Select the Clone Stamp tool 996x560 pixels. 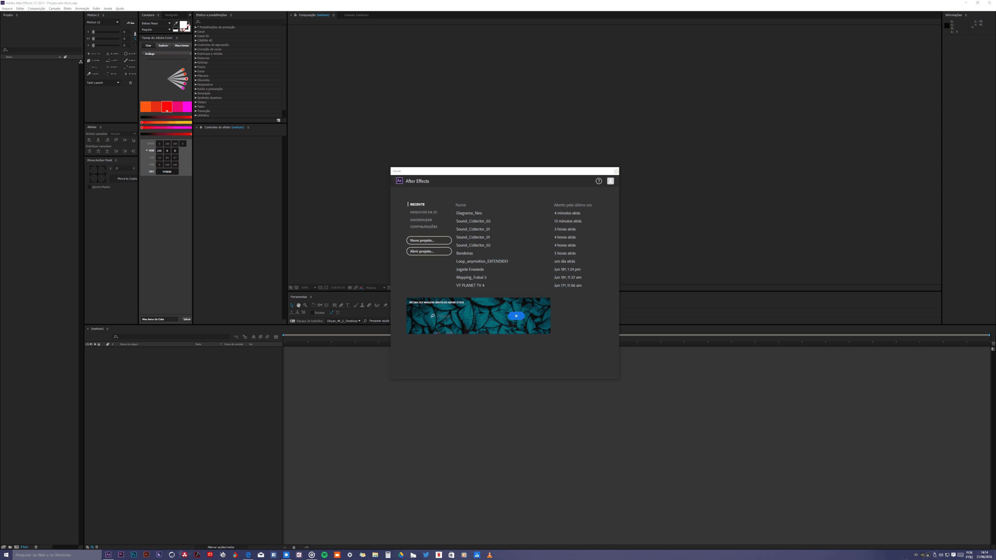(x=362, y=305)
